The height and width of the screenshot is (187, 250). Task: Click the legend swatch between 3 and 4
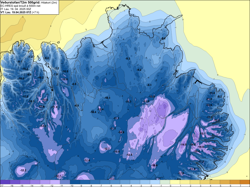(x=205, y=182)
